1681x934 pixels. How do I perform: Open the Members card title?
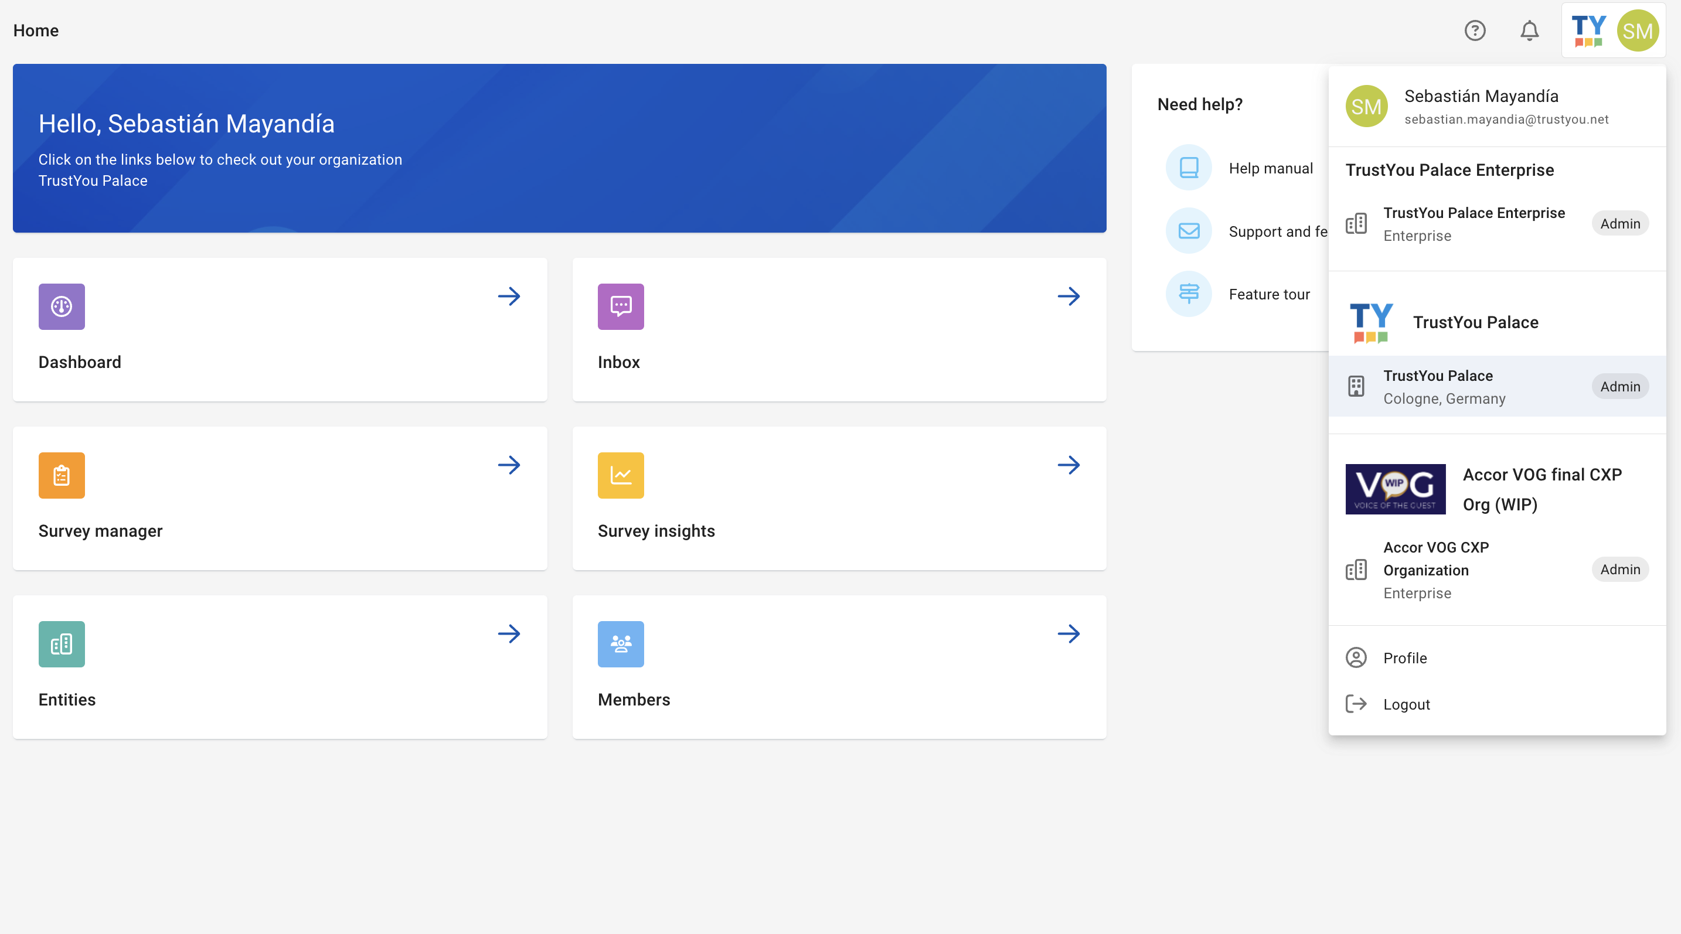pyautogui.click(x=634, y=700)
